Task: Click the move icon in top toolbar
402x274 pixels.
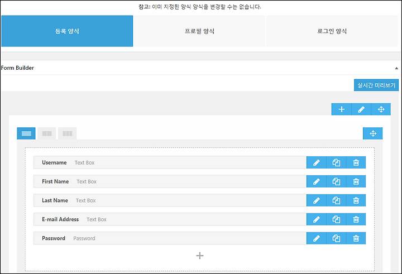Action: 381,109
